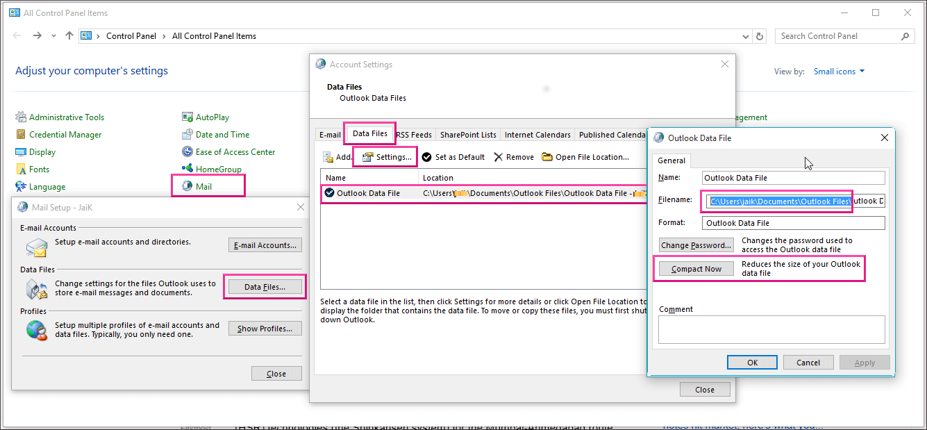Switch to Internet Calendars tab

point(537,135)
